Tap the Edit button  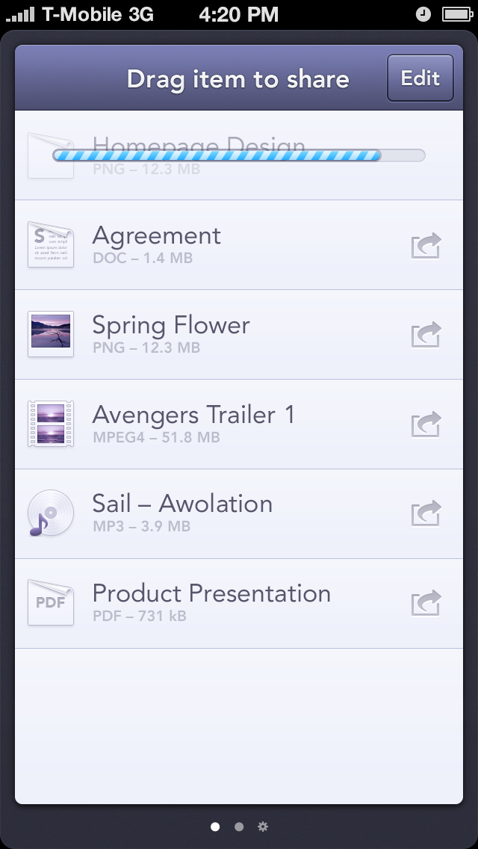pos(420,78)
